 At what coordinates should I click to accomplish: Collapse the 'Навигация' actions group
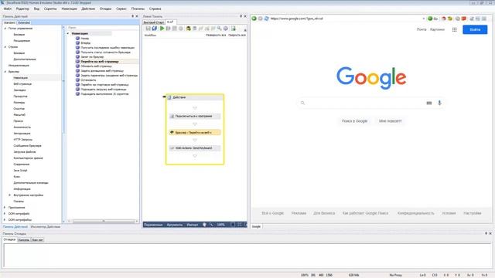pyautogui.click(x=68, y=33)
